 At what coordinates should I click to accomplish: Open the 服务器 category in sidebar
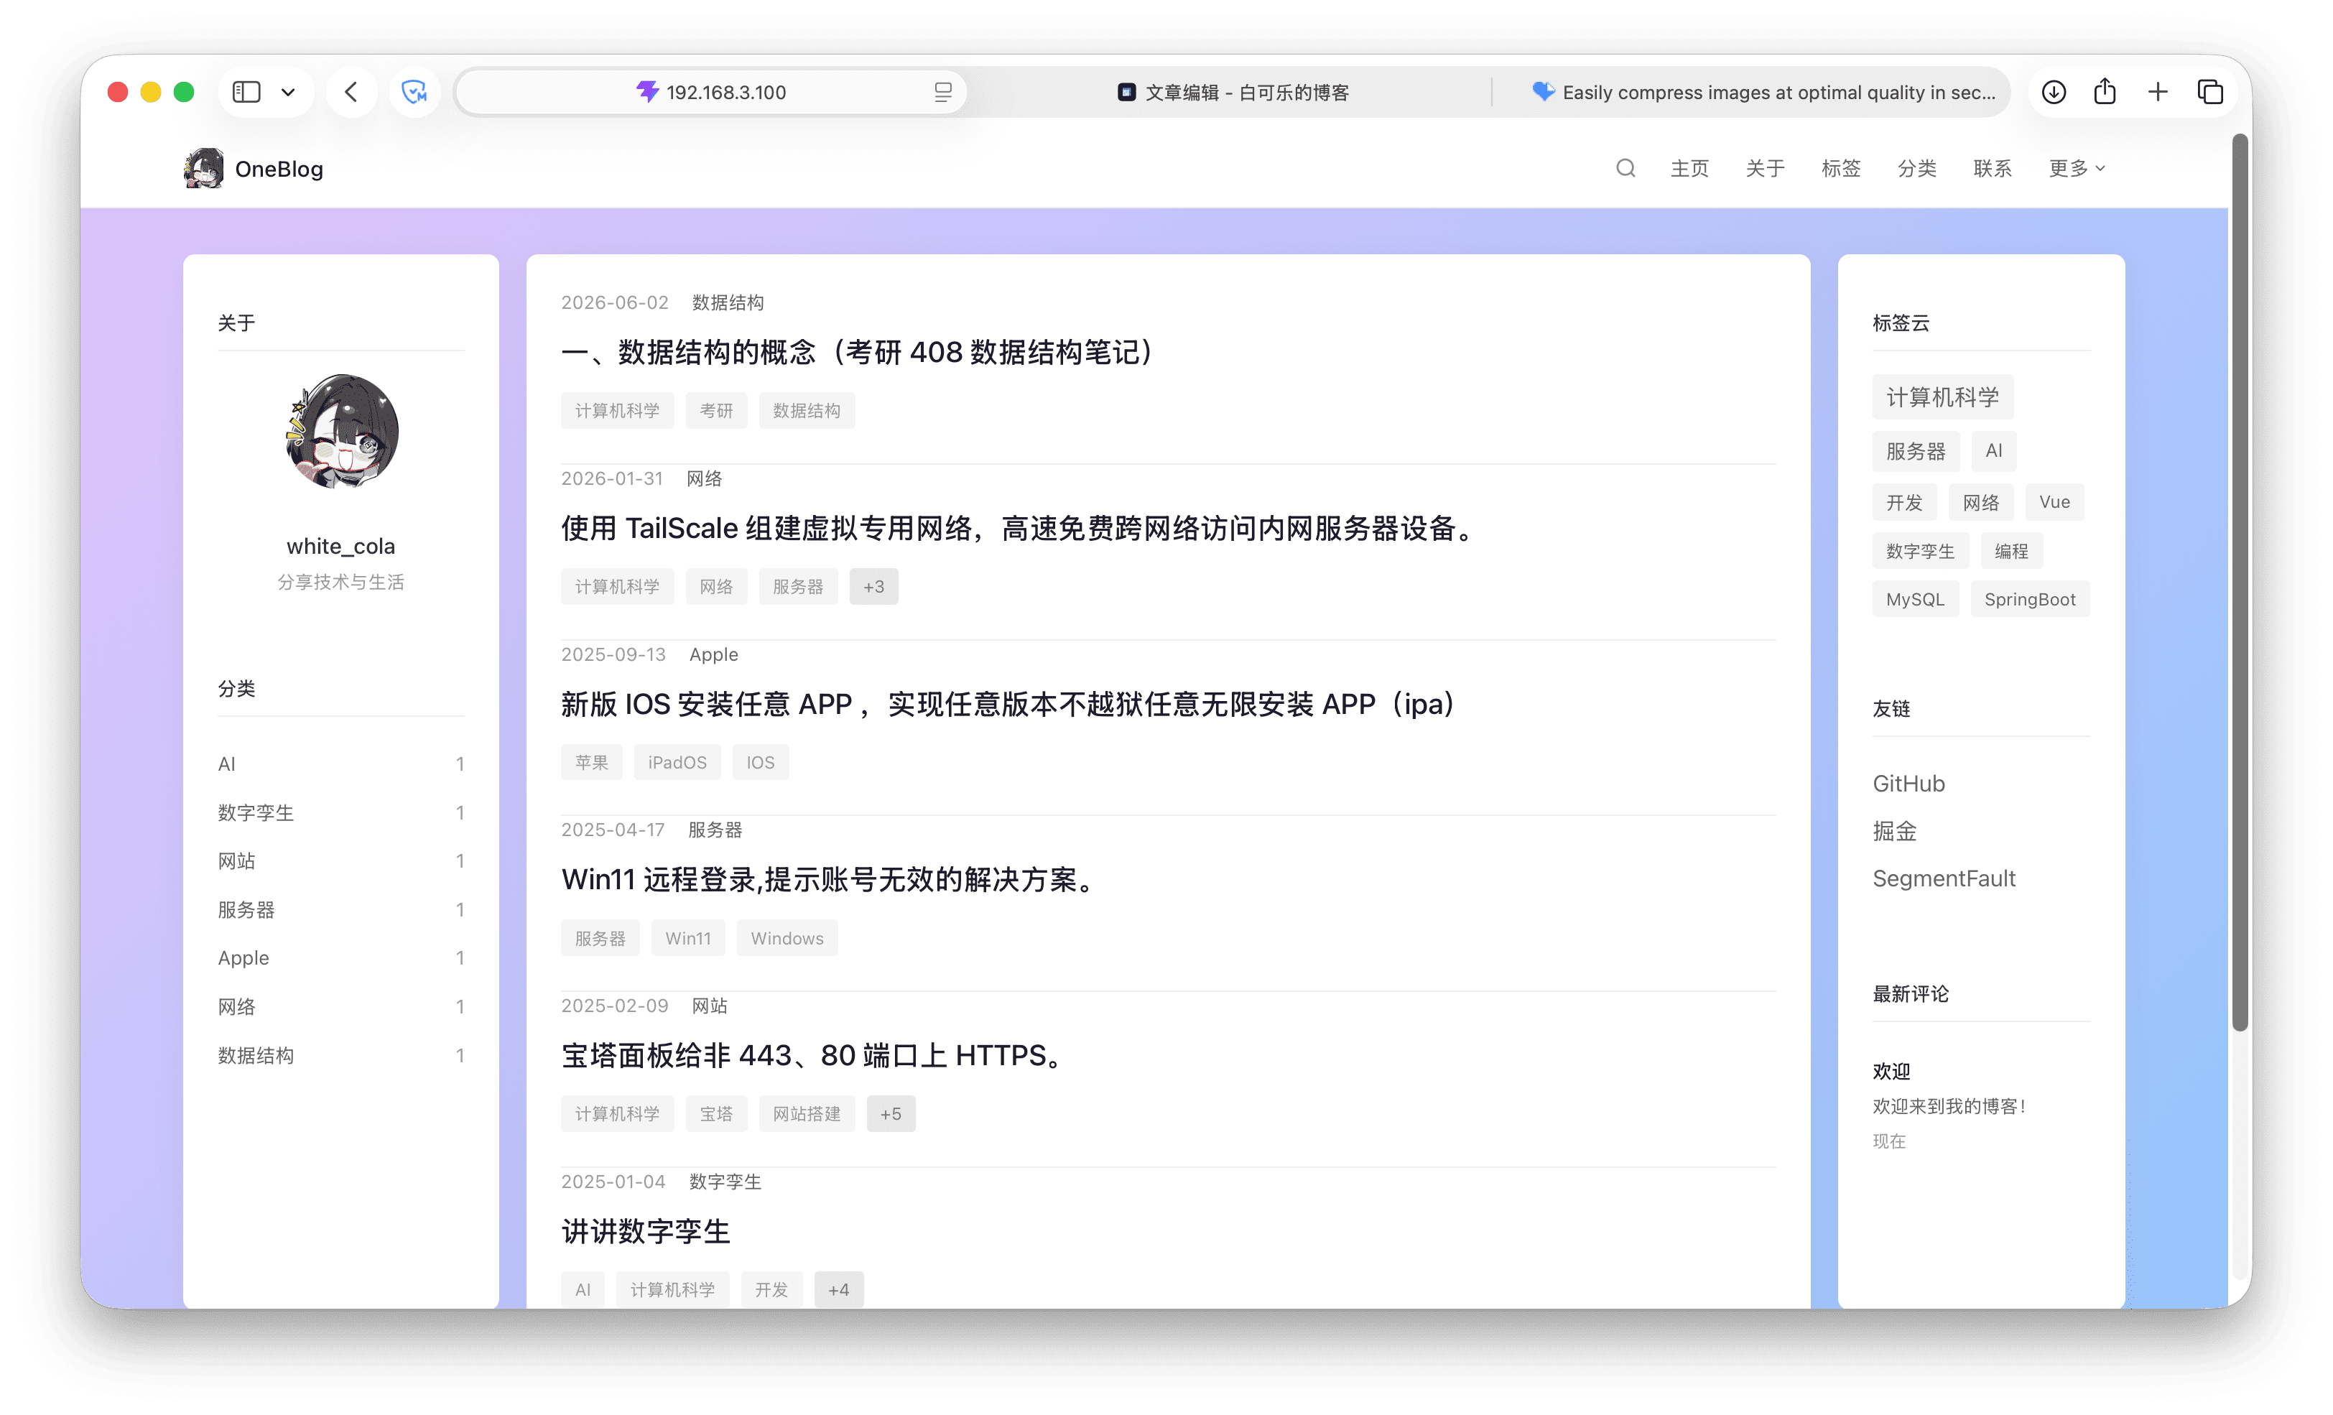tap(341, 910)
